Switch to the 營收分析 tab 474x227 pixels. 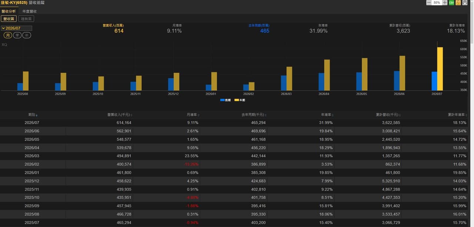coord(9,11)
